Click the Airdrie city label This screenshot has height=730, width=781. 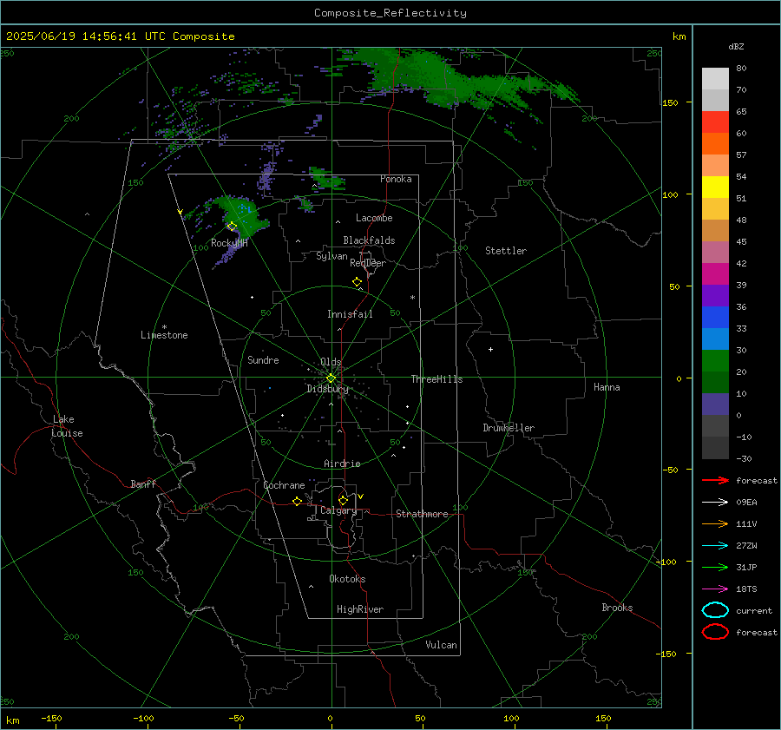342,464
